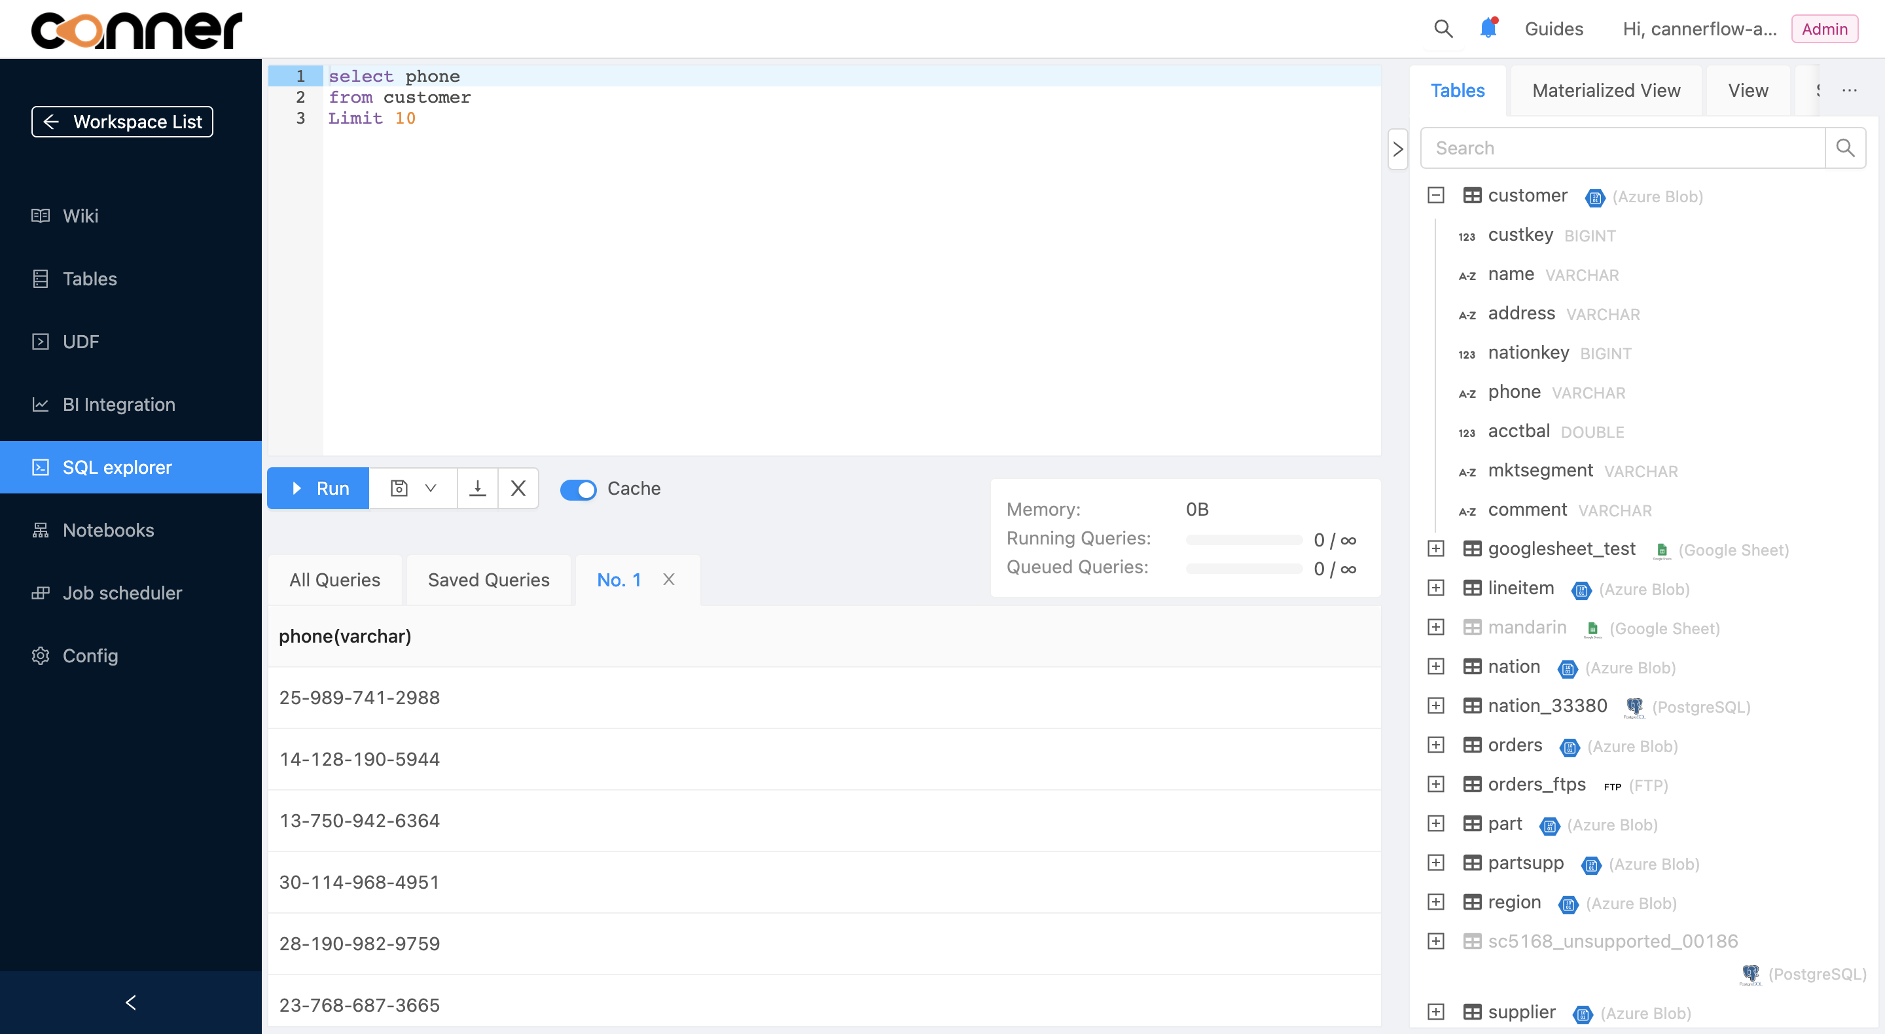The height and width of the screenshot is (1034, 1885).
Task: Click the Azure Blob icon next to customer
Action: tap(1594, 197)
